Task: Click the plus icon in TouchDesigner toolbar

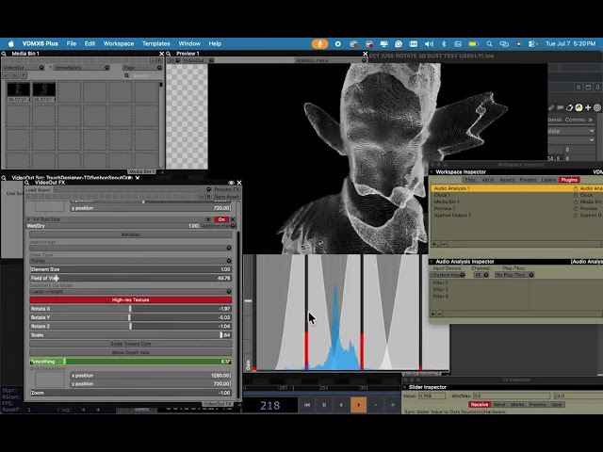Action: [588, 108]
